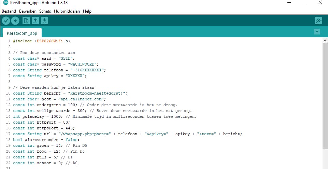Click the Save sketch down-arrow icon
Screen dimensions: 328x169
44,21
